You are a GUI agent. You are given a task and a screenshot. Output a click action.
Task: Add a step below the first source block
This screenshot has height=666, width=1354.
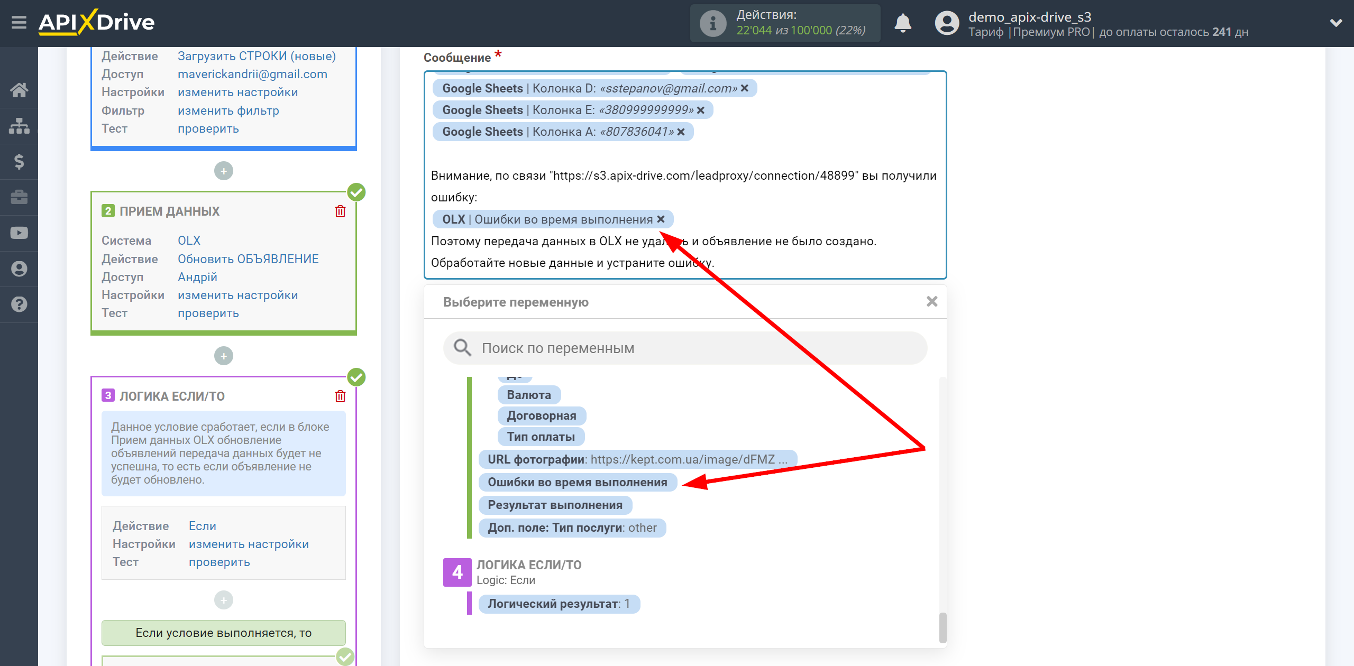coord(224,171)
